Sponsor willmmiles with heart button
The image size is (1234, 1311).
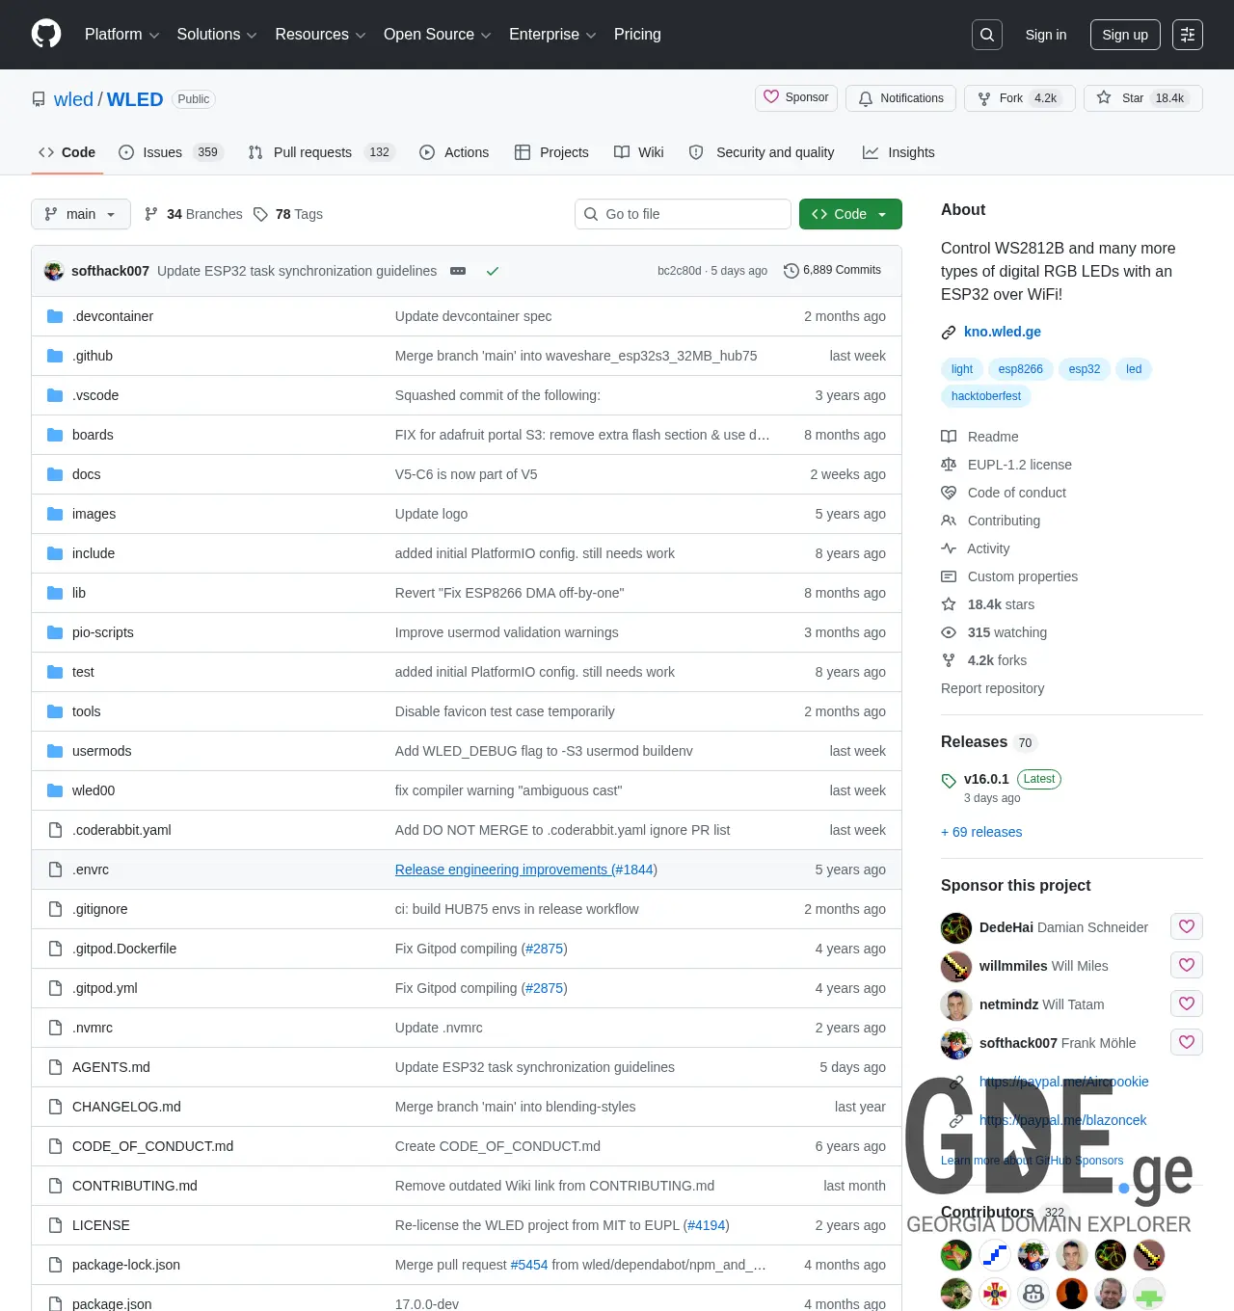pos(1187,965)
